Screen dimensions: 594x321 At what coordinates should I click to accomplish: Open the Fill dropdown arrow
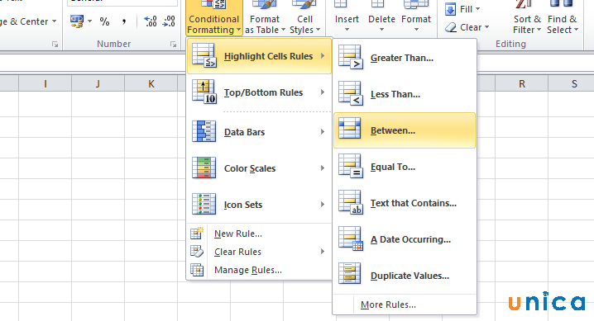click(477, 9)
